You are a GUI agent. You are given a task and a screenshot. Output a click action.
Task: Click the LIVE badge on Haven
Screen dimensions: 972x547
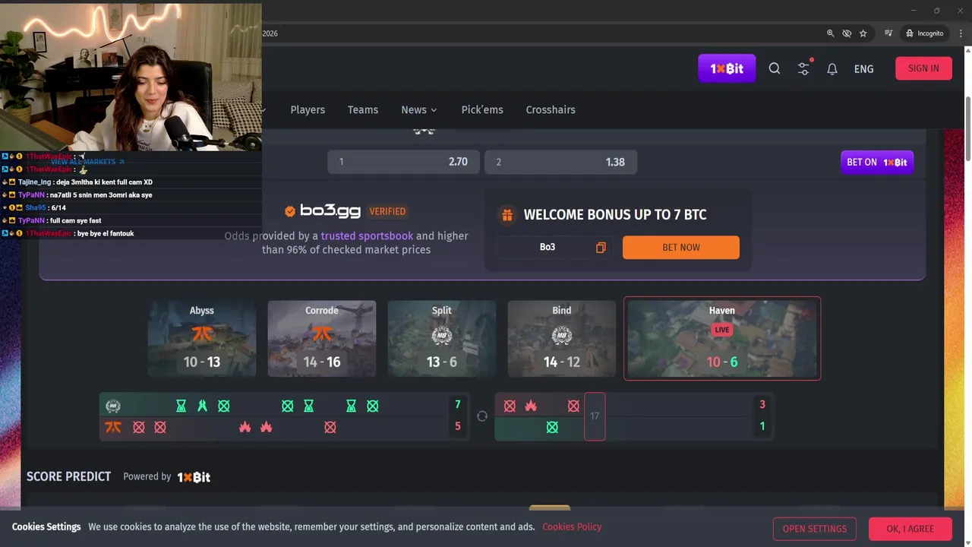coord(722,330)
